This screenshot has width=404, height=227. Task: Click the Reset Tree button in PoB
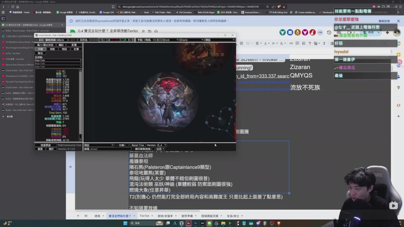tap(138, 145)
